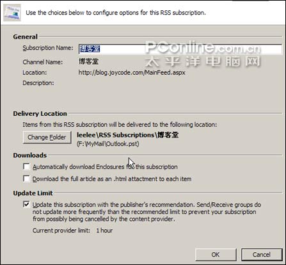Click the Description label
The height and width of the screenshot is (265, 286).
(38, 83)
